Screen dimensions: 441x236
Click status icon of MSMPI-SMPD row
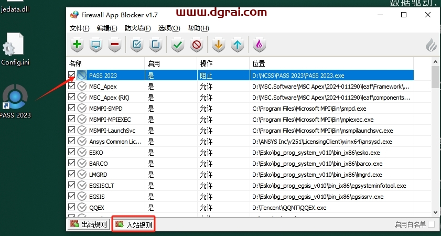[82, 108]
